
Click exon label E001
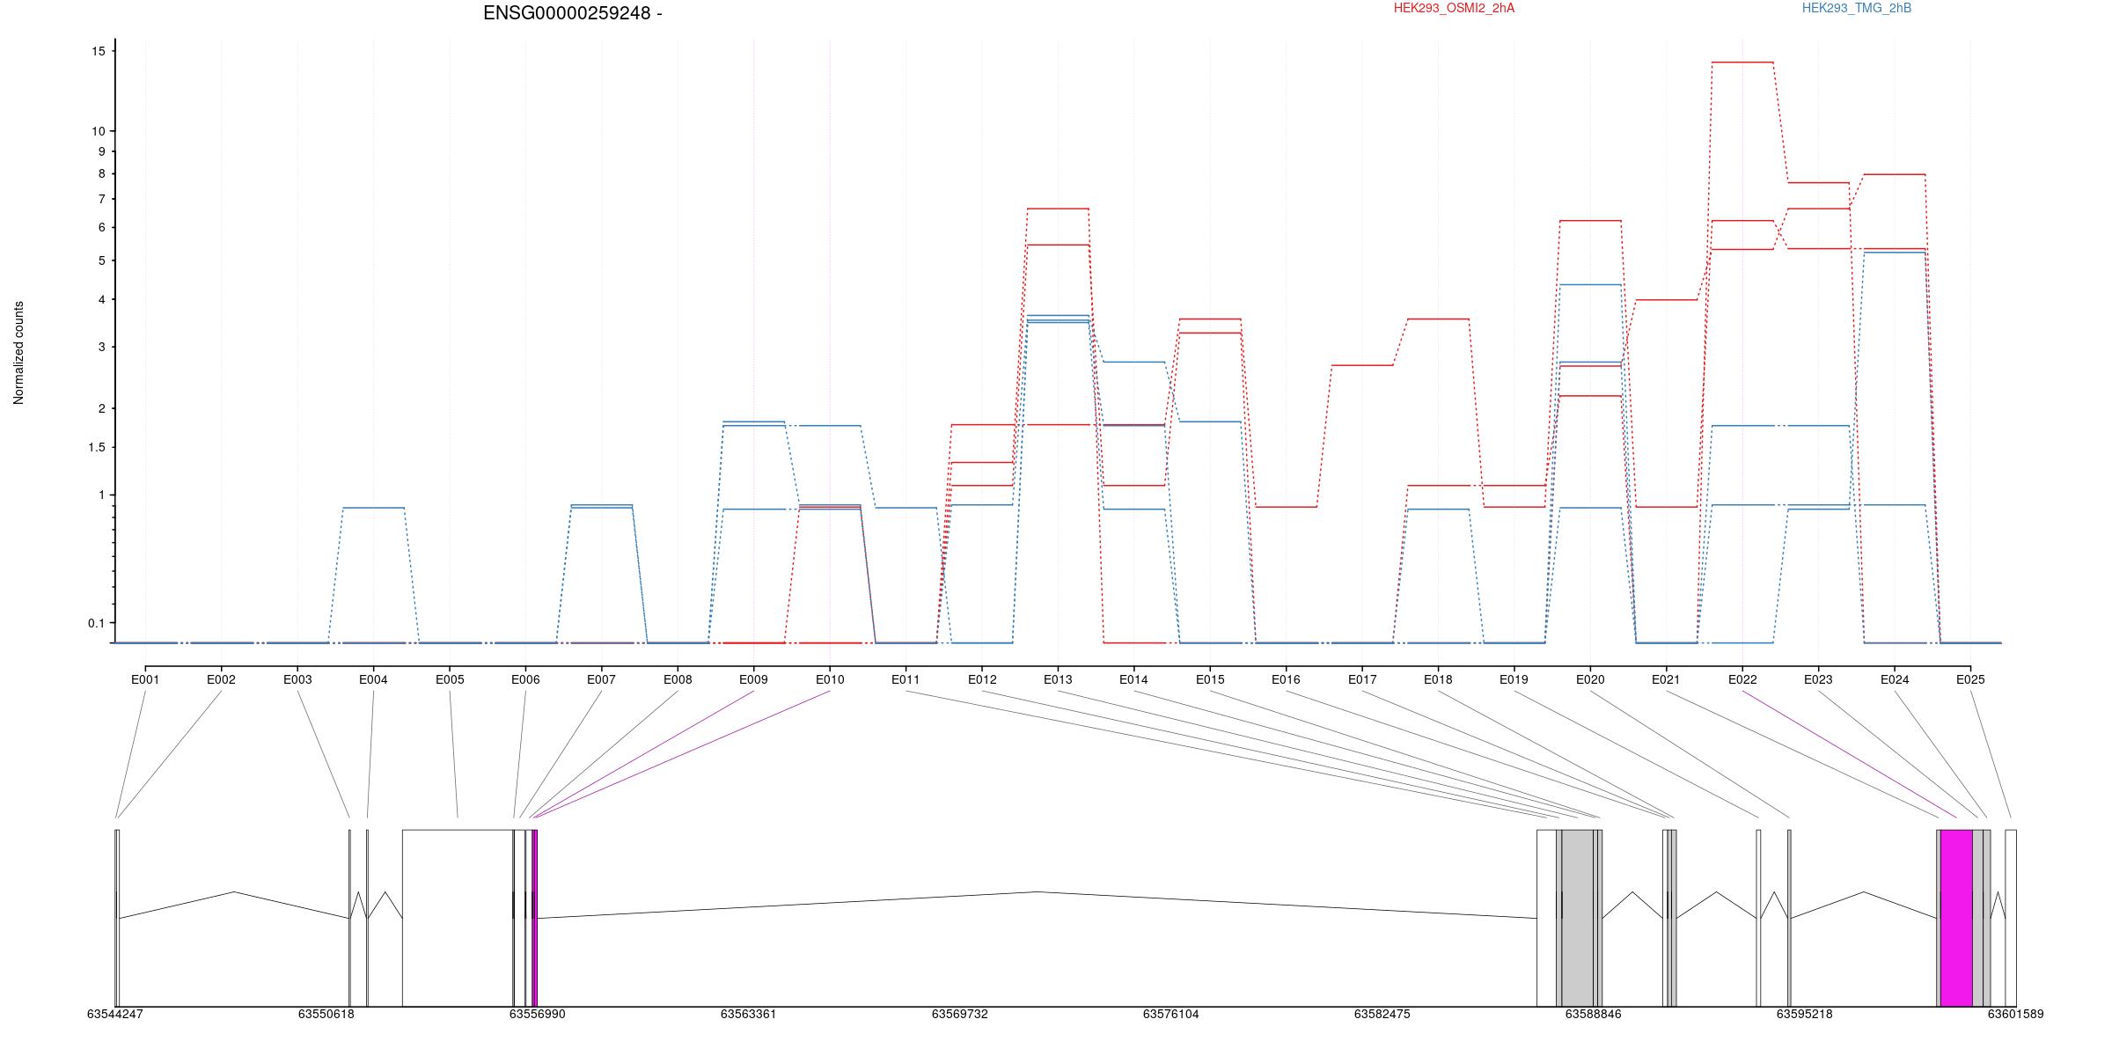coord(145,679)
